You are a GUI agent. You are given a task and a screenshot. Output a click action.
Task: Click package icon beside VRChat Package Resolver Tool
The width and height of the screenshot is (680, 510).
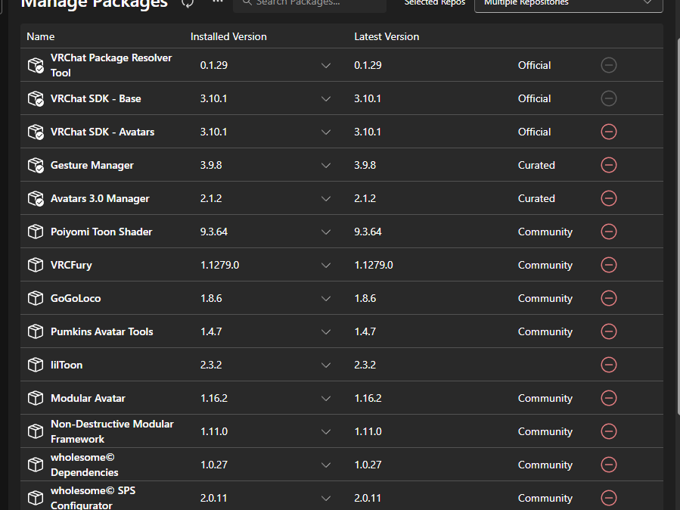point(36,66)
